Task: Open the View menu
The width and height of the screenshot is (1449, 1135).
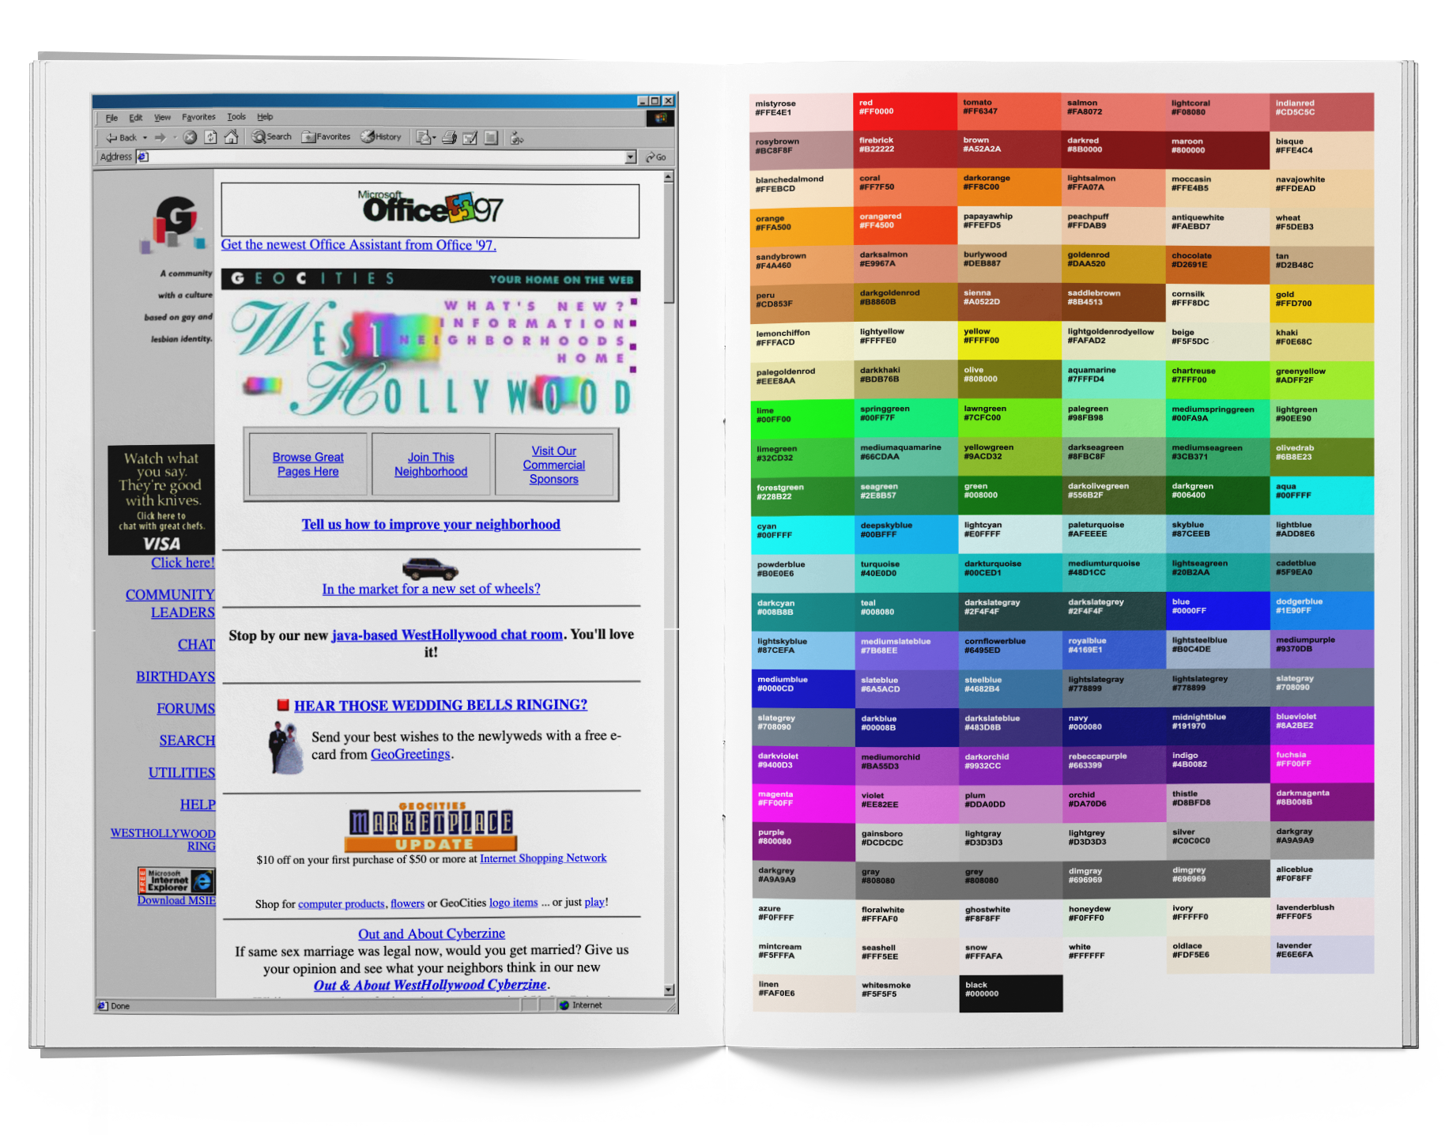Action: [x=162, y=117]
